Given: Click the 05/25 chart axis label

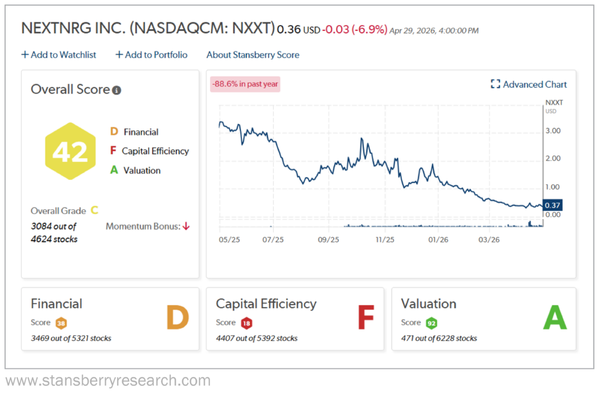Looking at the screenshot, I should tap(229, 240).
